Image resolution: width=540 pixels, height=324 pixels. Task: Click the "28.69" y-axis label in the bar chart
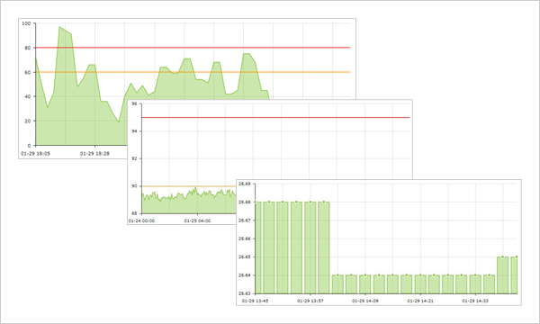point(245,184)
